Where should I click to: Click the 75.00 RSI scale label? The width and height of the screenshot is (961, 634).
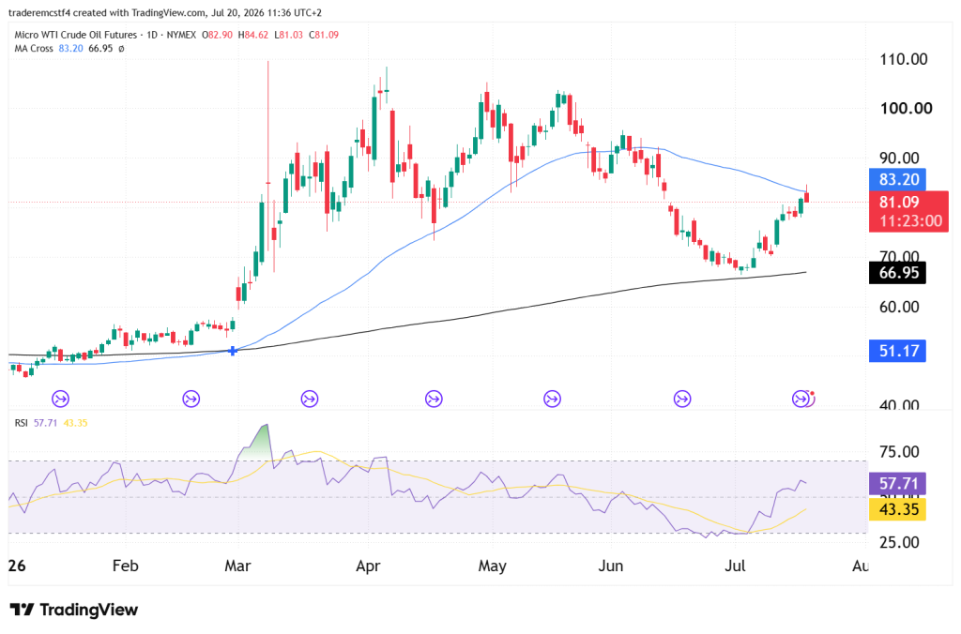(x=899, y=452)
